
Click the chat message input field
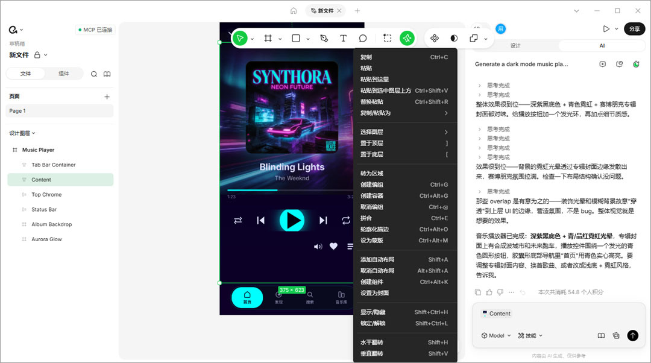tap(558, 324)
